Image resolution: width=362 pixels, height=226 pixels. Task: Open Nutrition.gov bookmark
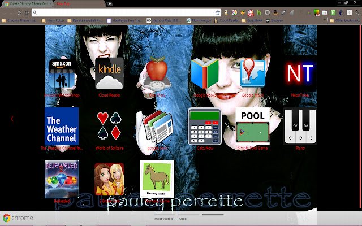tap(199, 20)
